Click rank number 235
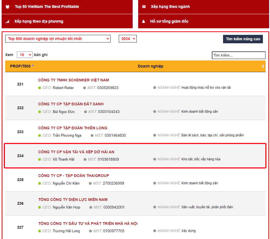The image size is (270, 239). point(20,180)
